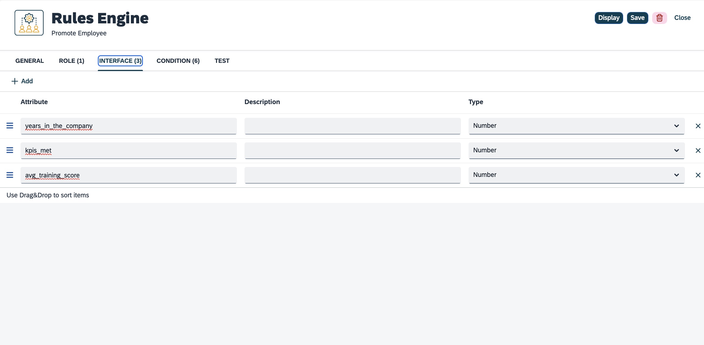Switch to the GENERAL tab
The height and width of the screenshot is (345, 704).
pos(29,61)
